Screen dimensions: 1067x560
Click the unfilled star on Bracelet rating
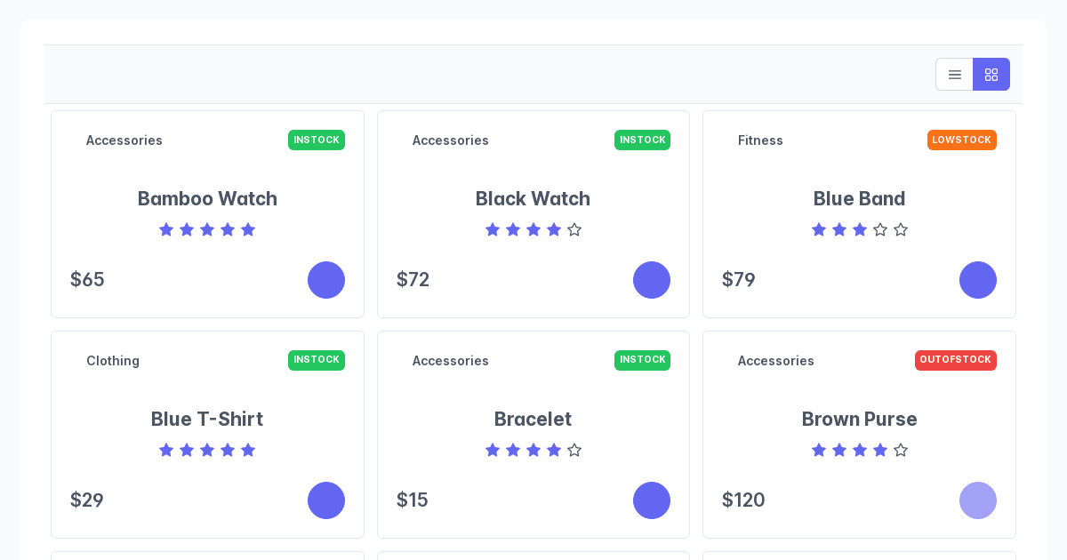coord(574,450)
